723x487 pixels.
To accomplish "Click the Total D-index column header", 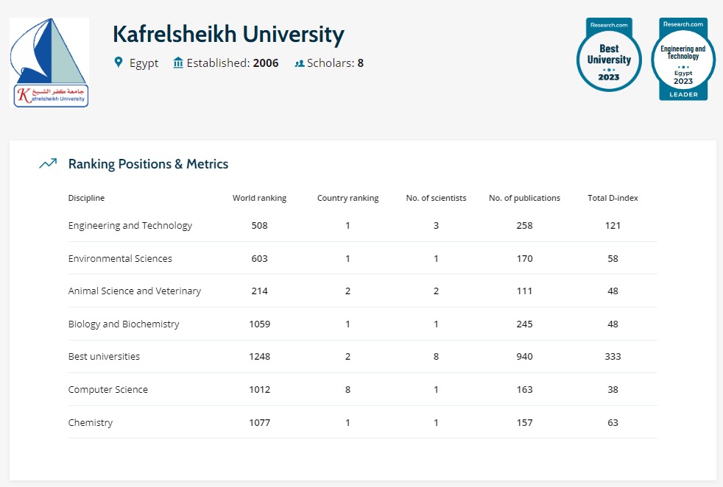I will click(613, 198).
